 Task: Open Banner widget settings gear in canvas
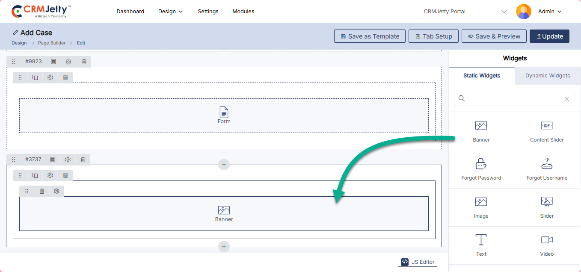coord(56,191)
